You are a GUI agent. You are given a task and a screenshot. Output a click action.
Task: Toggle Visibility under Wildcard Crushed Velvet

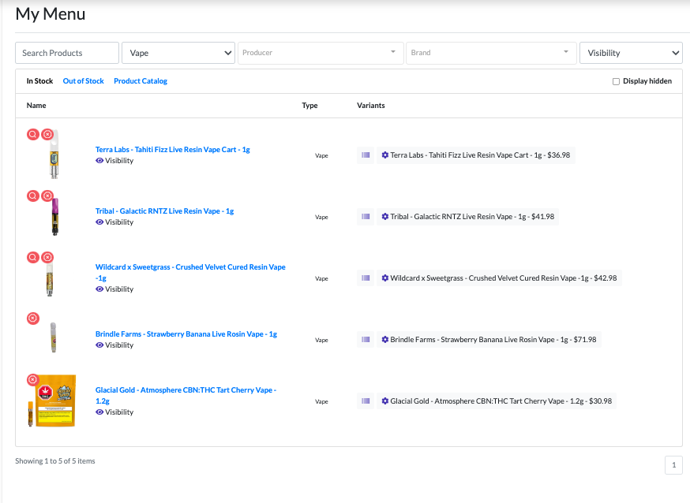114,289
